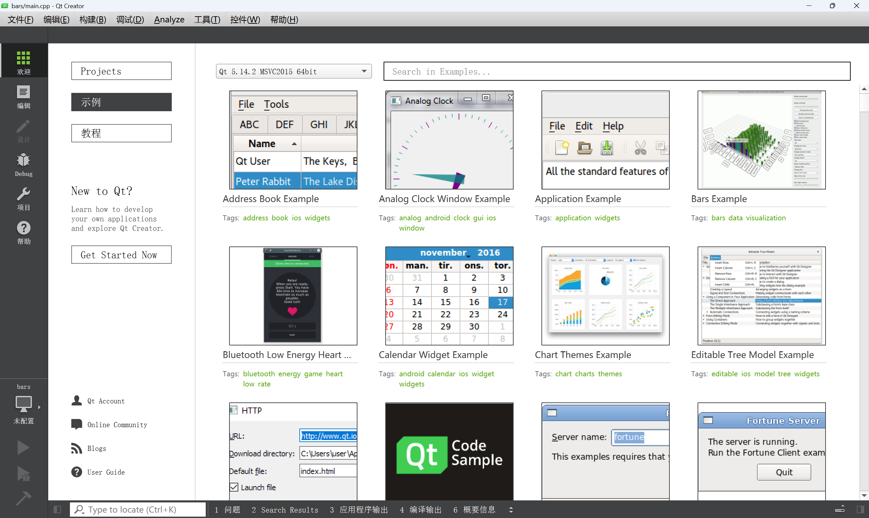Open Qt version kit dropdown
This screenshot has width=869, height=518.
point(294,71)
